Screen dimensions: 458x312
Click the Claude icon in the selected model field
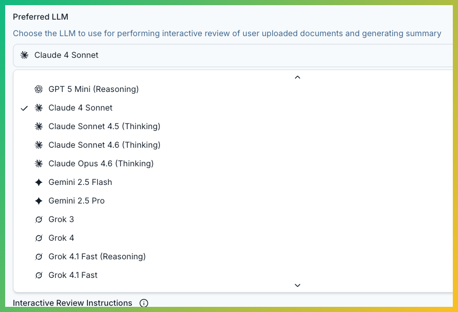pyautogui.click(x=24, y=55)
